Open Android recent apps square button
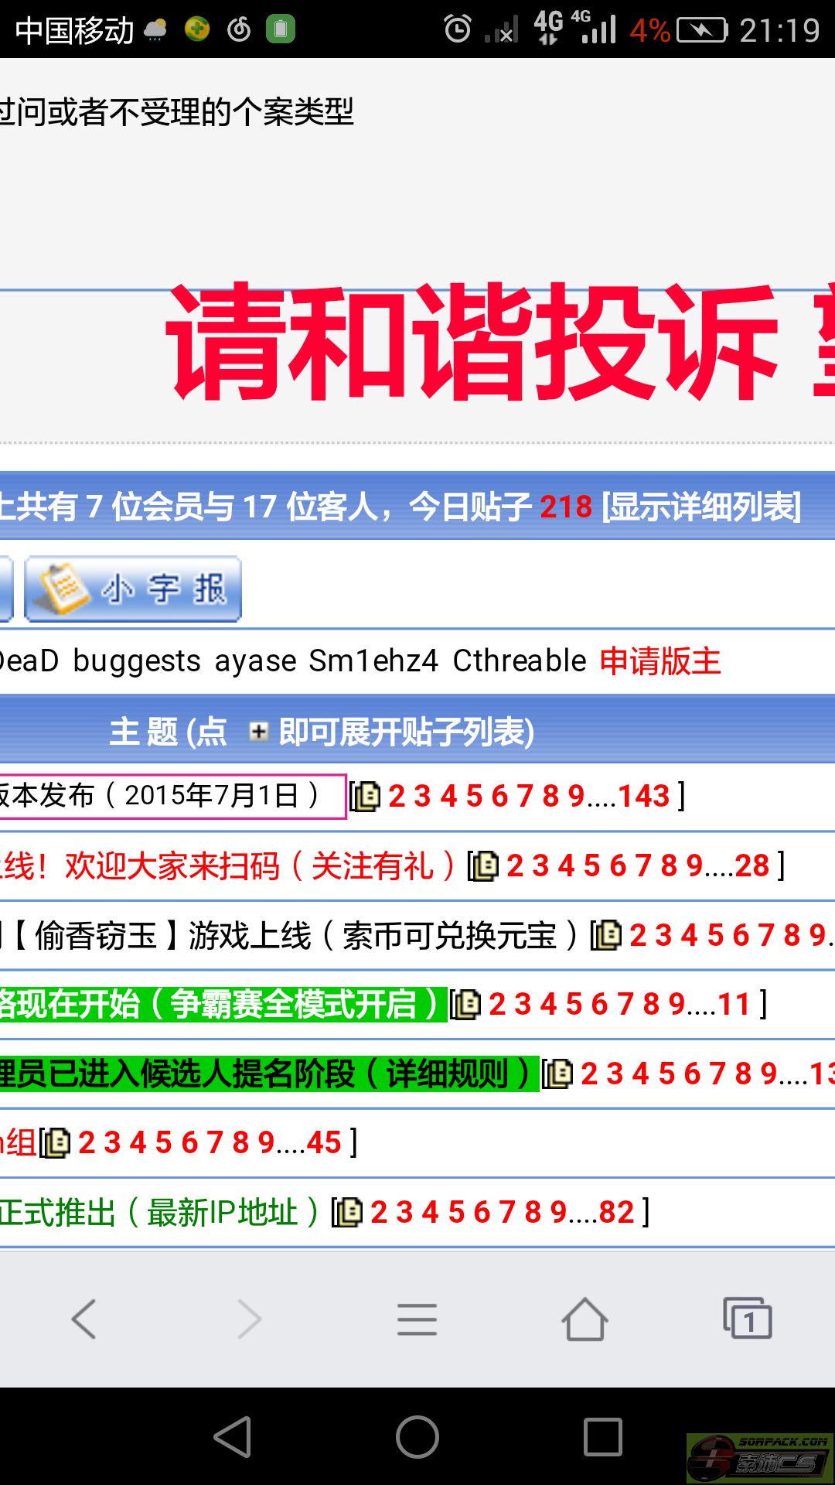This screenshot has height=1485, width=835. tap(602, 1438)
